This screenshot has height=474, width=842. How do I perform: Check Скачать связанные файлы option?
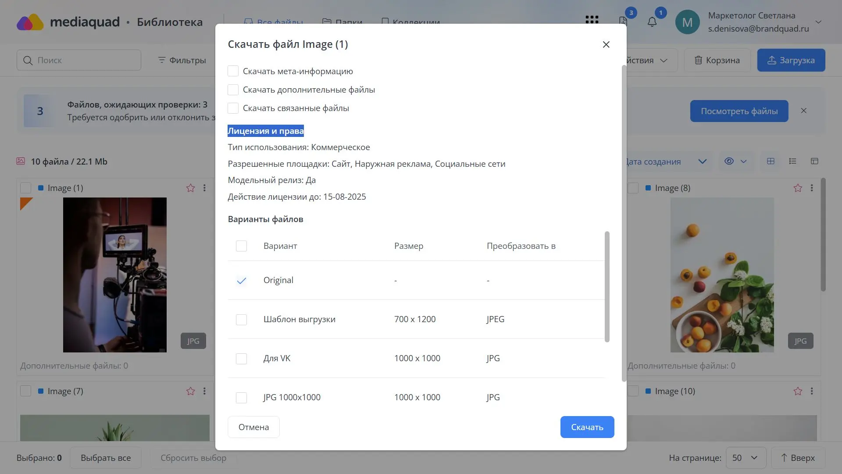pyautogui.click(x=233, y=108)
